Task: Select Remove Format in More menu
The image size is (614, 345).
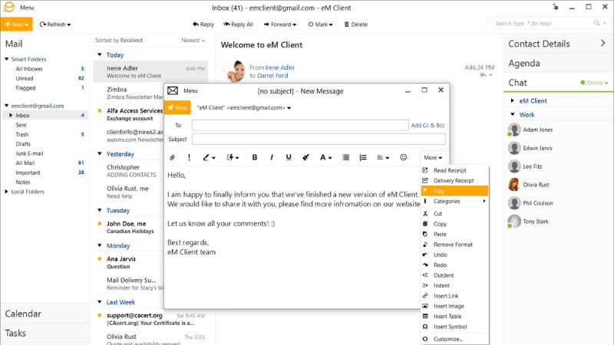Action: click(x=454, y=245)
